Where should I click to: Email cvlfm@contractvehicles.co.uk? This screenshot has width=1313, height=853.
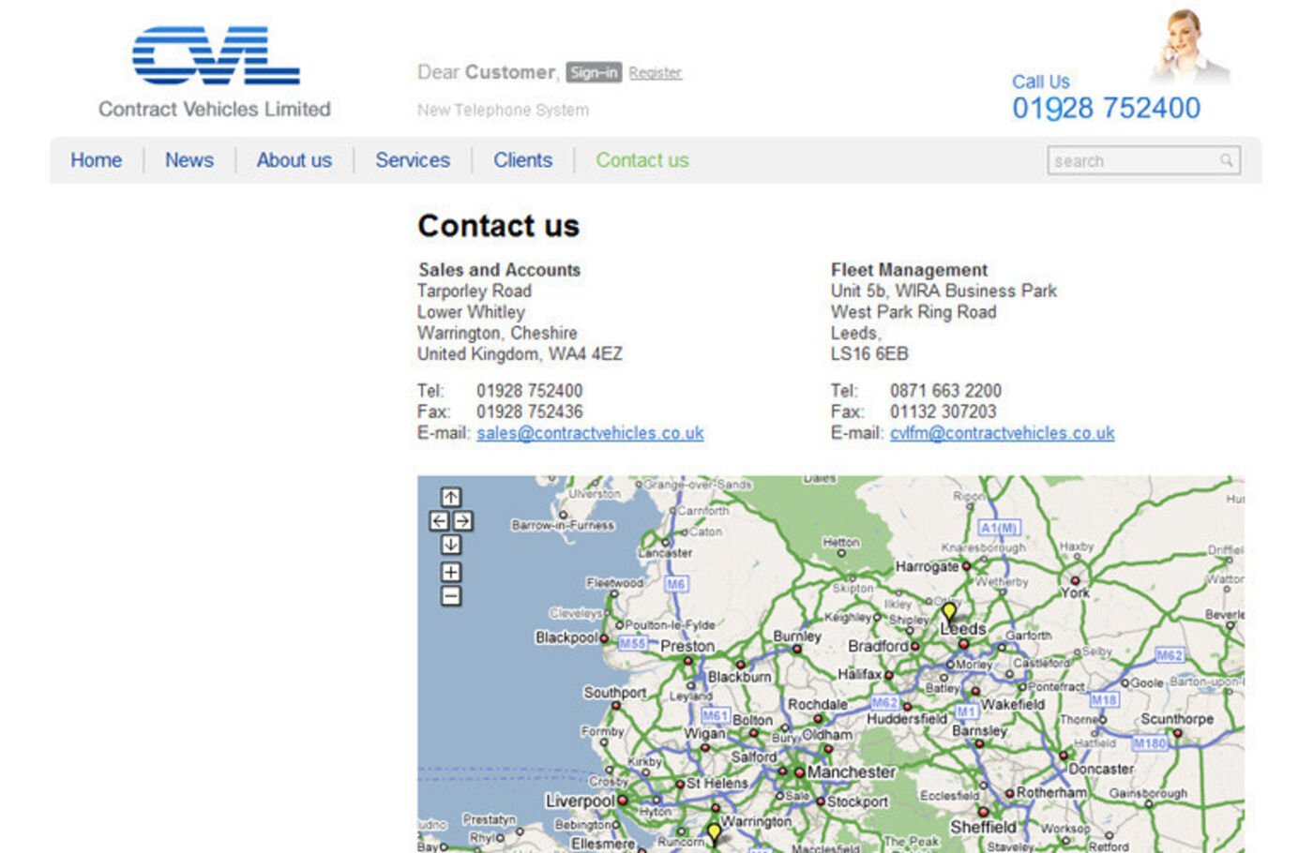[1002, 433]
